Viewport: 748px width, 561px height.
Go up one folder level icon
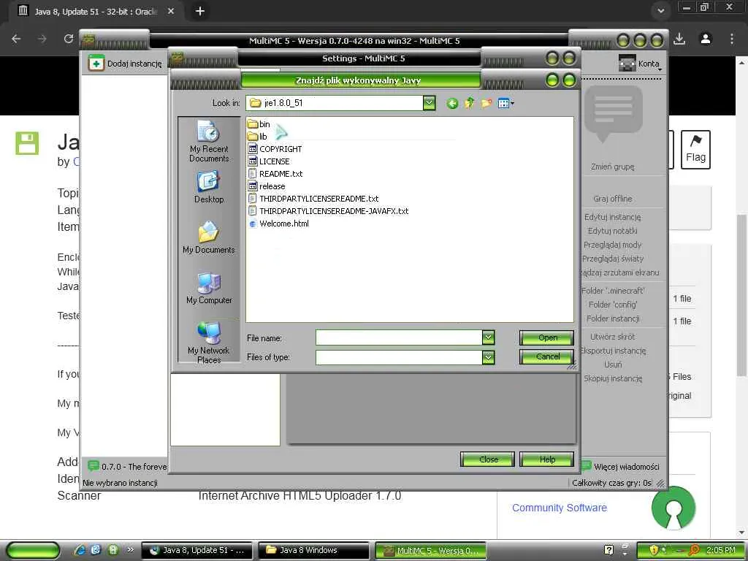pos(470,103)
